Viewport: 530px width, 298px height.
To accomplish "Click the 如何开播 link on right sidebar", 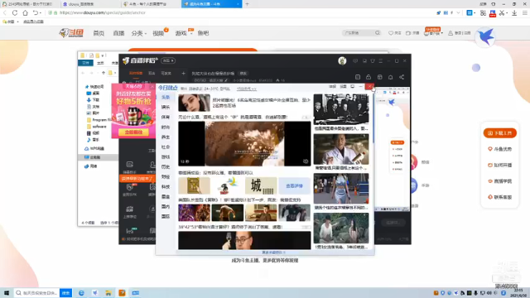I will [x=500, y=165].
